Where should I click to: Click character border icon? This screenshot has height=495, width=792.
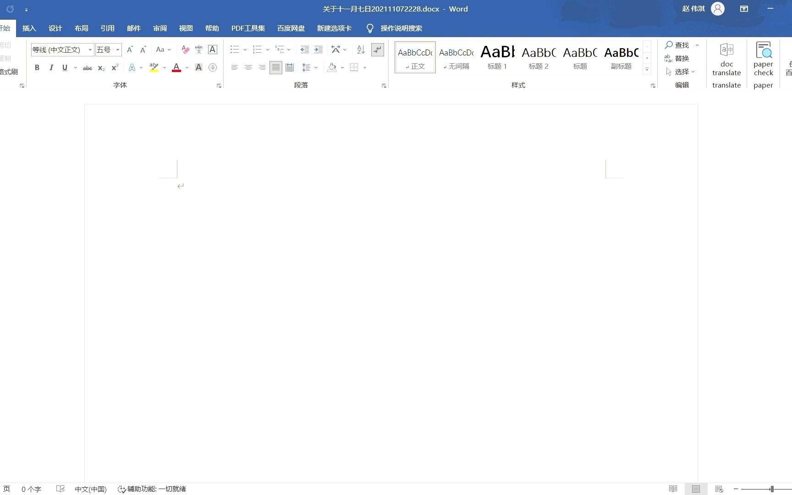[x=213, y=49]
